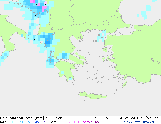
Task: Click the map precipitation value "3"
Action: pos(27,4)
